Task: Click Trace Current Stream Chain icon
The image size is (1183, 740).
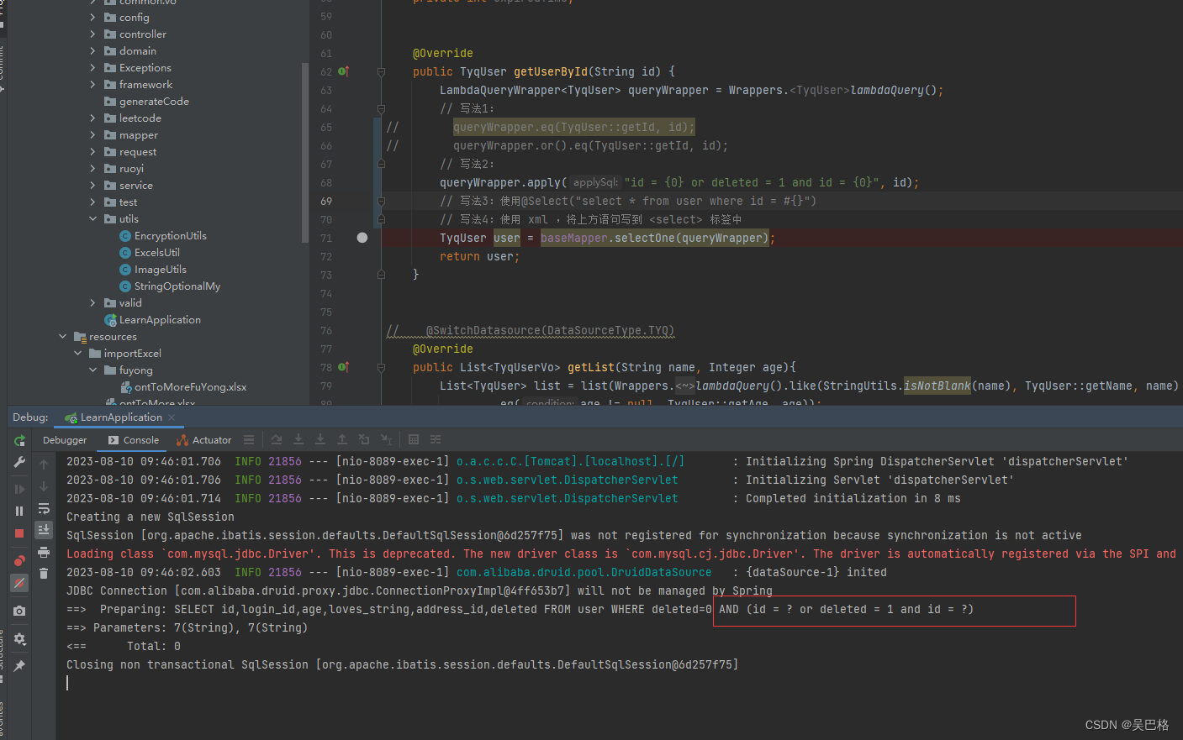Action: [x=436, y=439]
